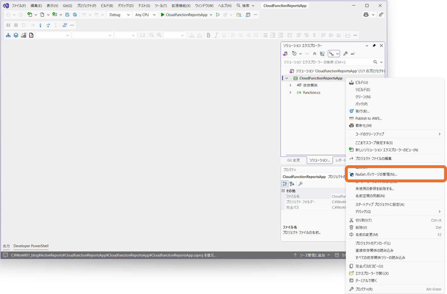Click the Save All icon in toolbar
The width and height of the screenshot is (447, 294).
pos(75,15)
